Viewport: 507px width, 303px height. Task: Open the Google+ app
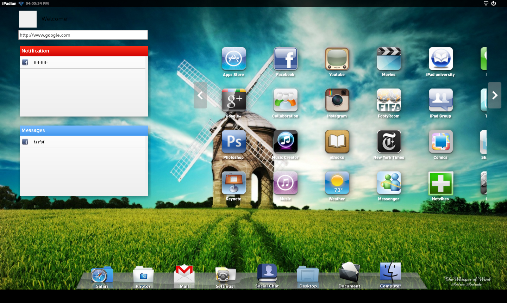(234, 100)
